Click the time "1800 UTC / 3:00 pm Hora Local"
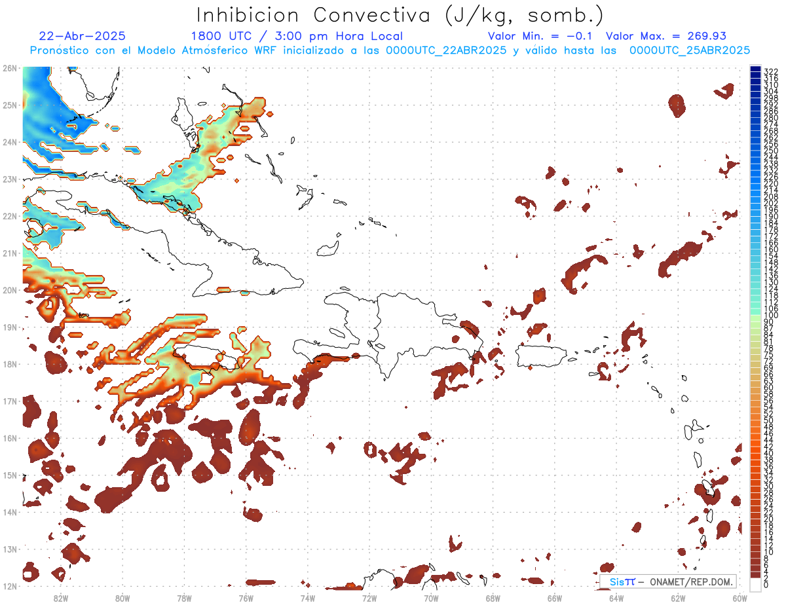The image size is (786, 607). click(297, 36)
